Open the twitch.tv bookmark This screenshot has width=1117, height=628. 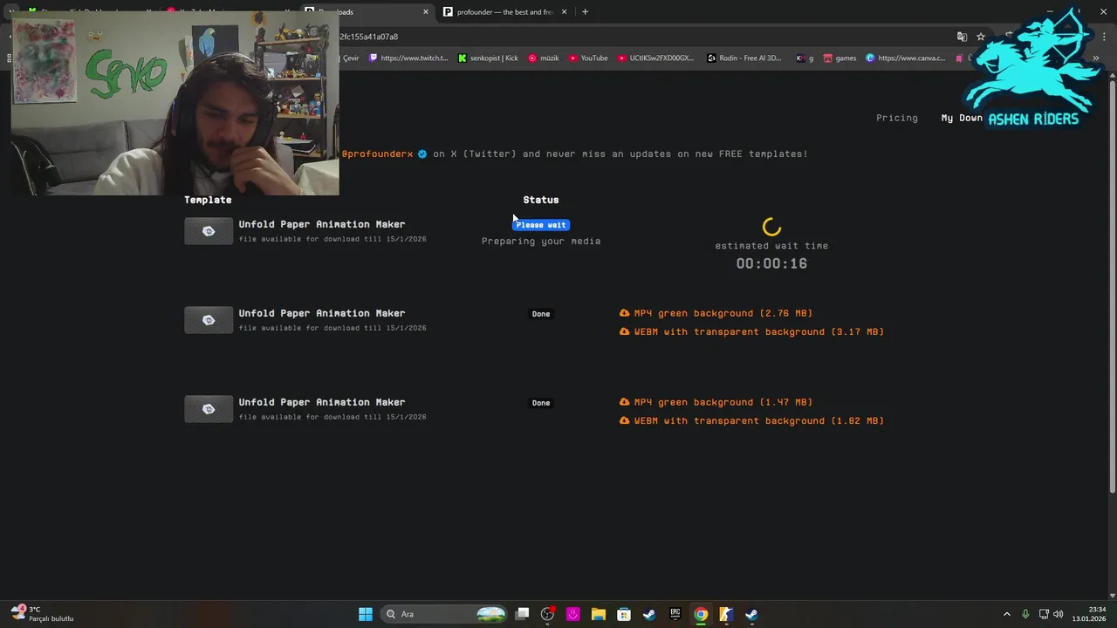408,58
